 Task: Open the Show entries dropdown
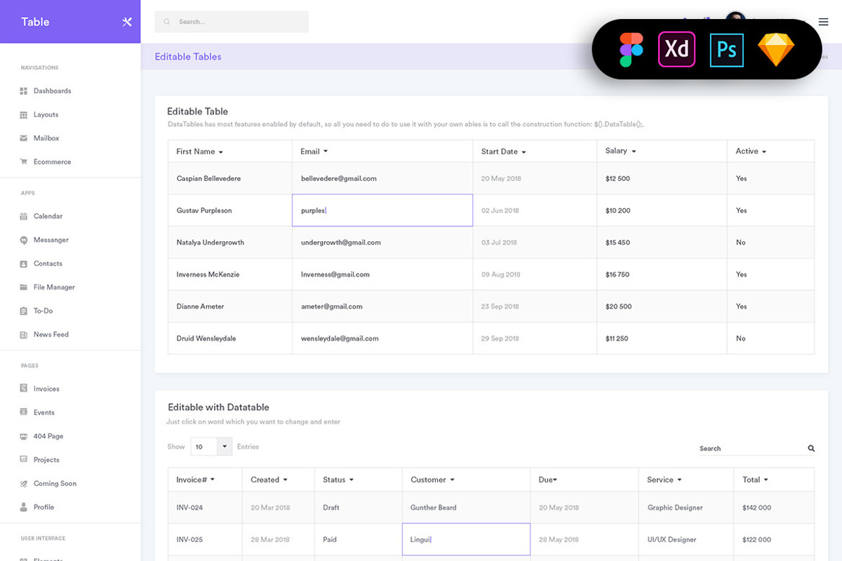point(211,447)
